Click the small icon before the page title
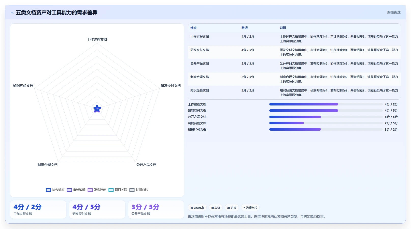 tap(12, 13)
